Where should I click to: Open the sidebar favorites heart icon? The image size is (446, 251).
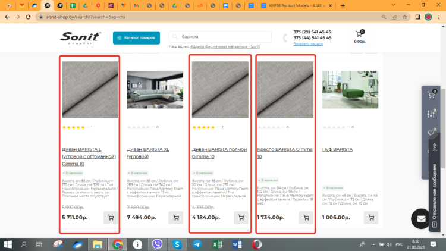pyautogui.click(x=431, y=133)
